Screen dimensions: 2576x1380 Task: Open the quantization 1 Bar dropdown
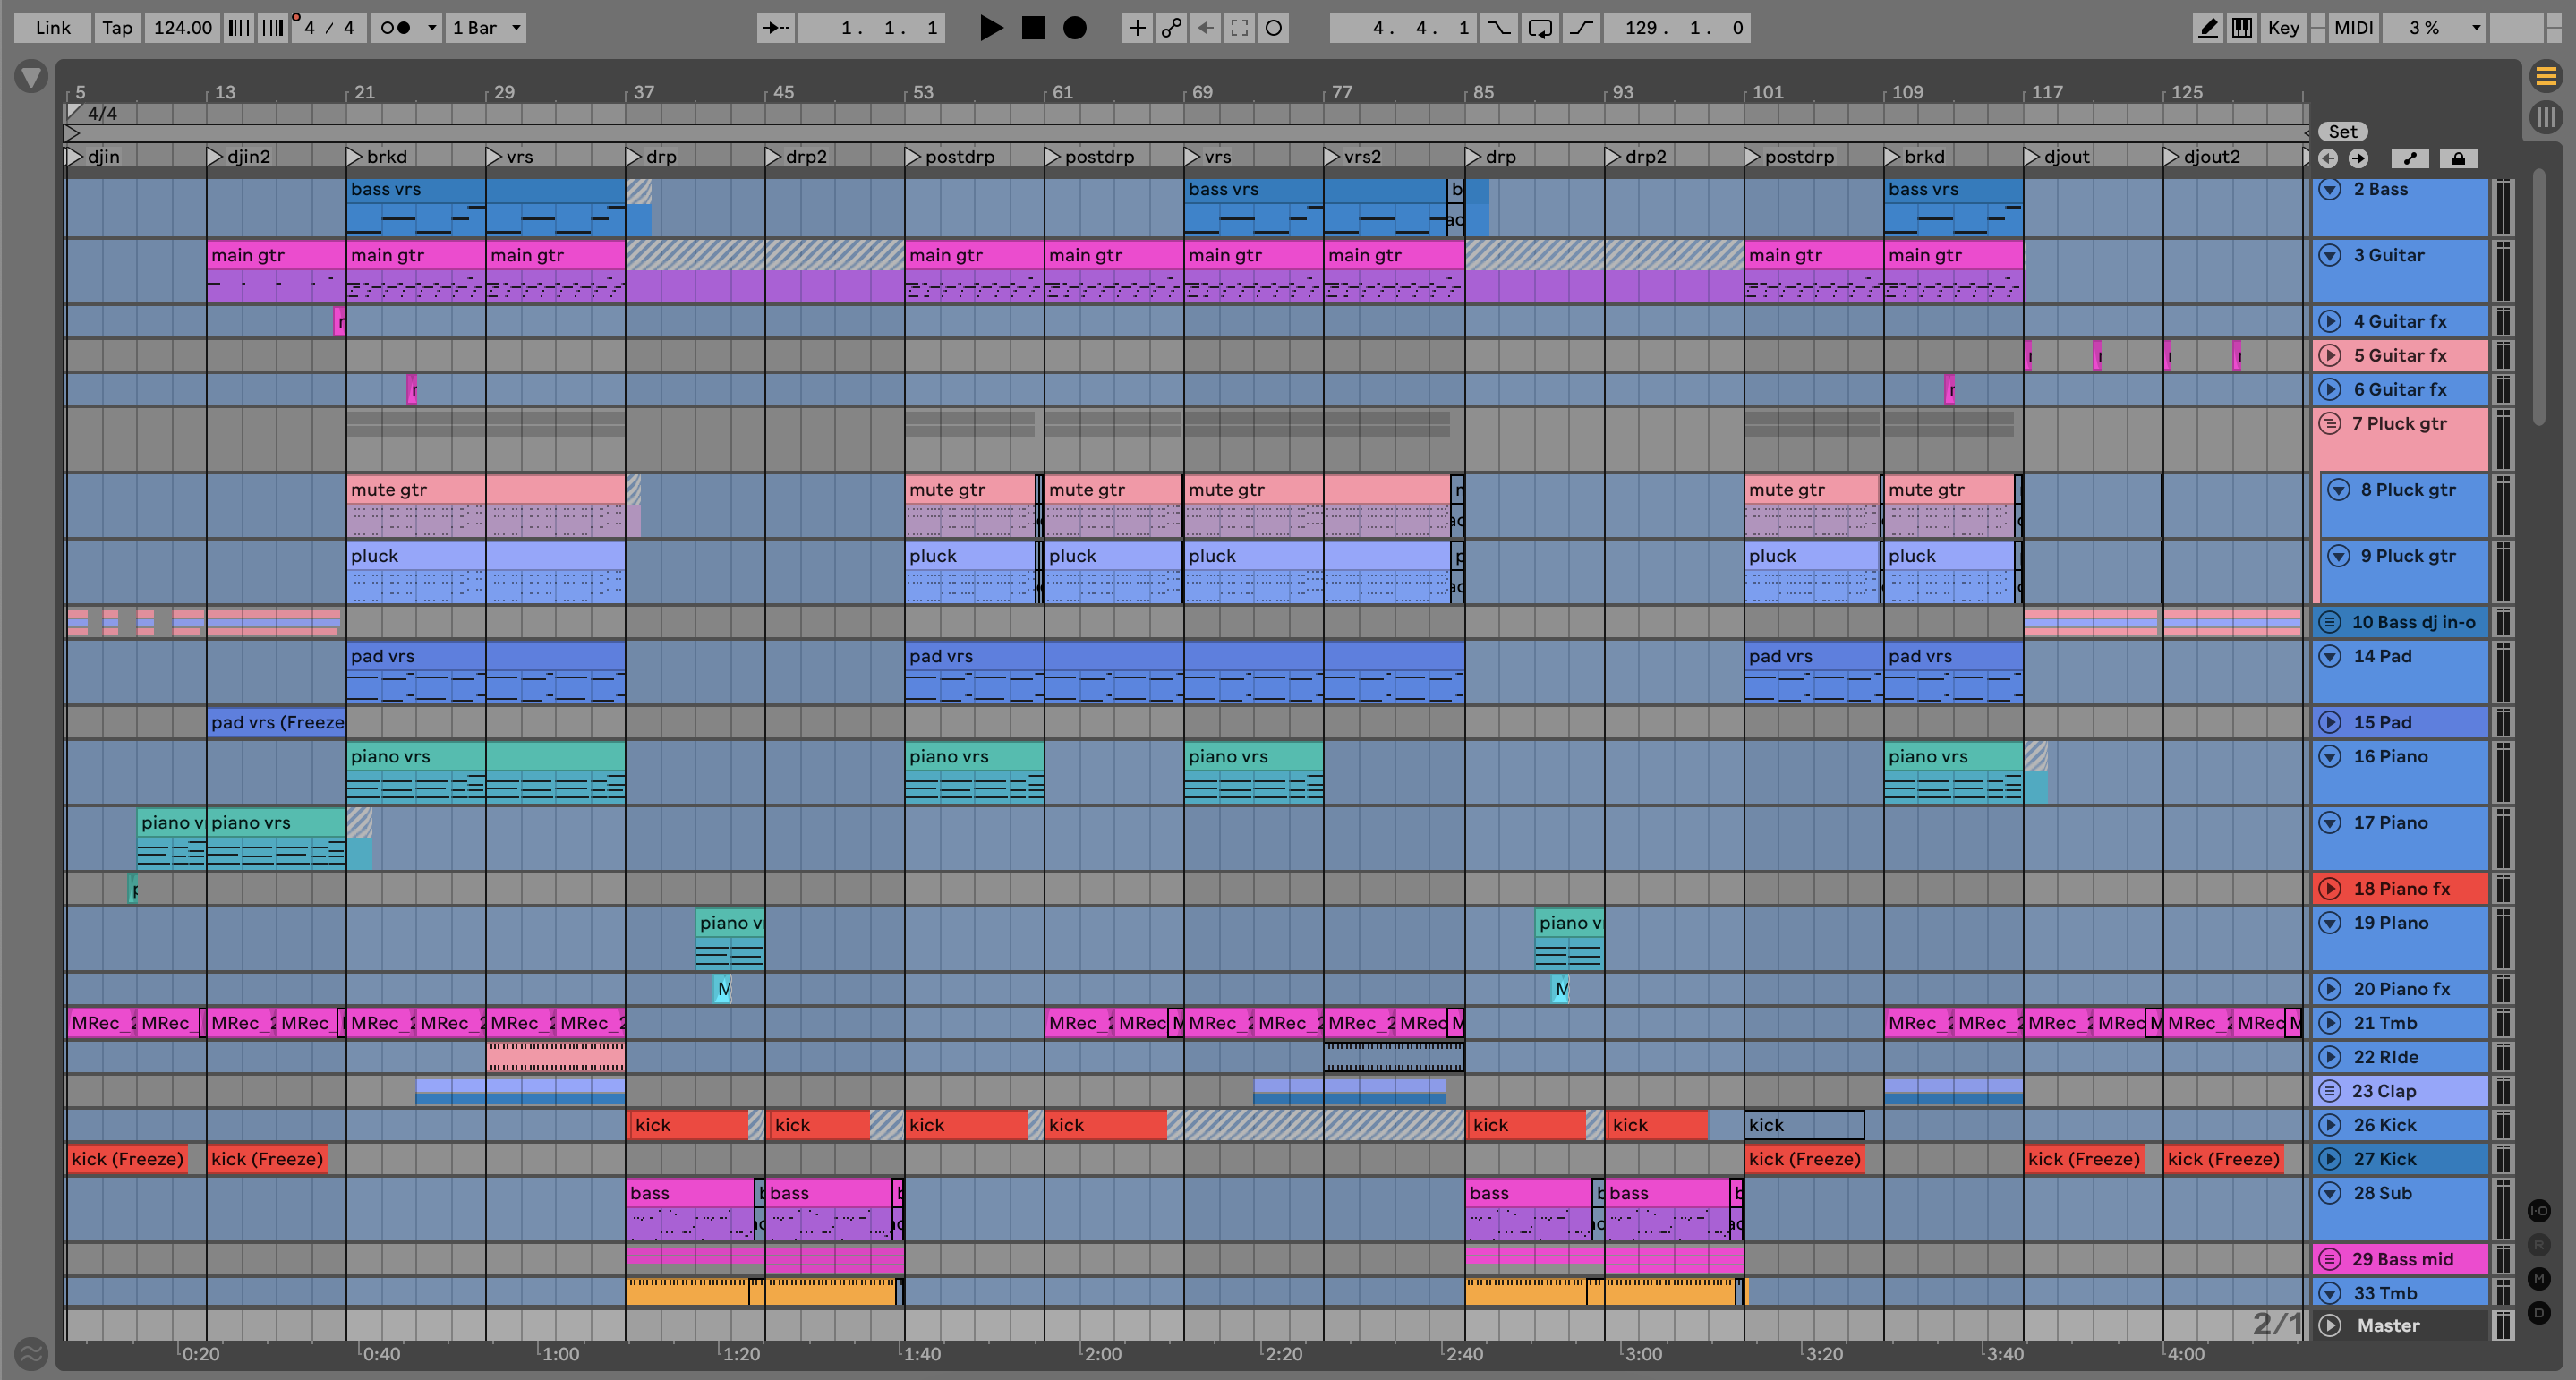pyautogui.click(x=487, y=28)
